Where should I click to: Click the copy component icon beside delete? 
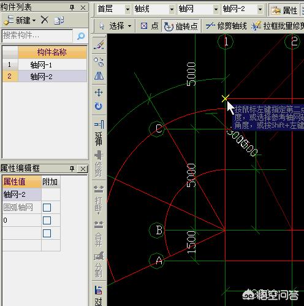(x=59, y=20)
